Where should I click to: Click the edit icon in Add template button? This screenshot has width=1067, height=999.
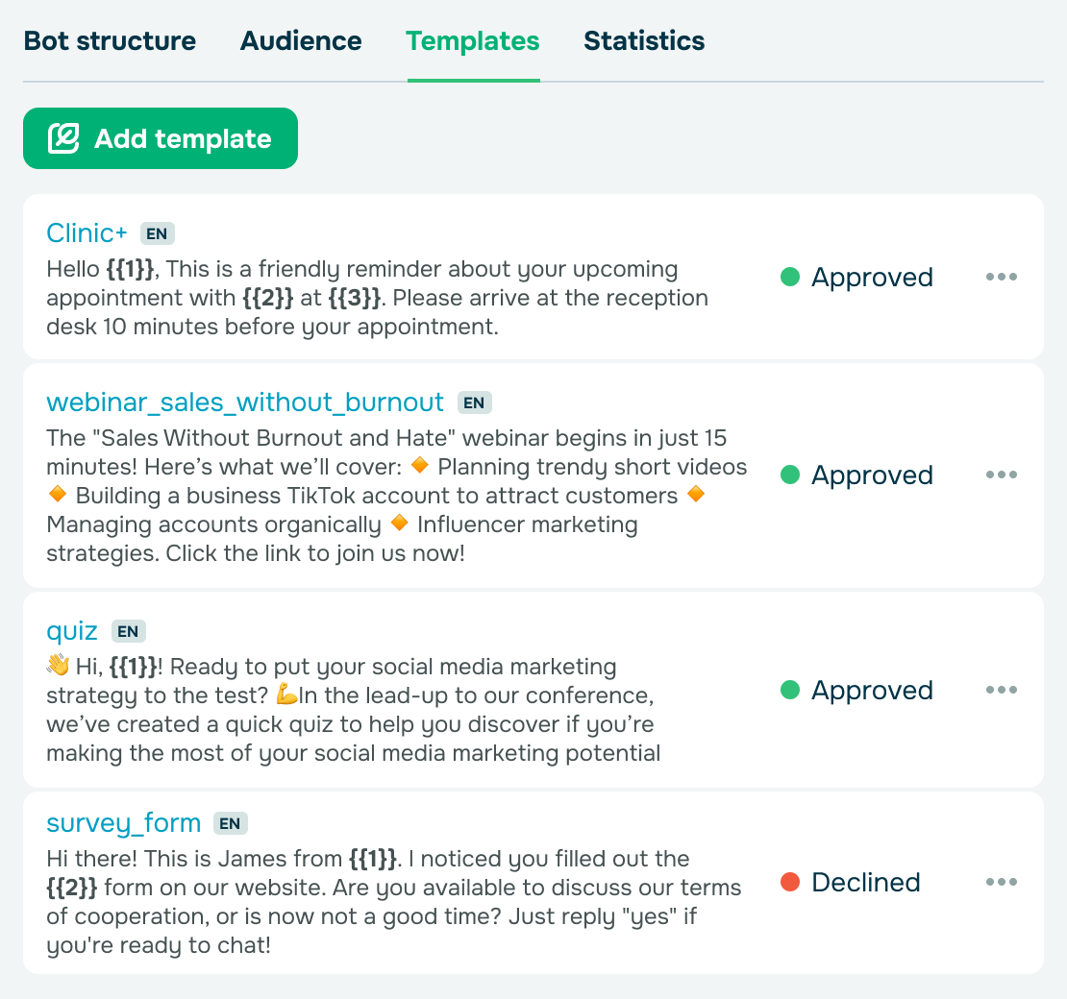pos(63,138)
